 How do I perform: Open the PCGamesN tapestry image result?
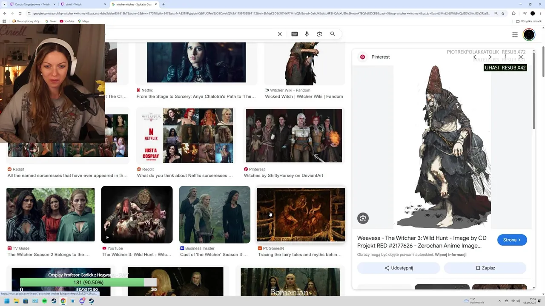click(x=301, y=215)
